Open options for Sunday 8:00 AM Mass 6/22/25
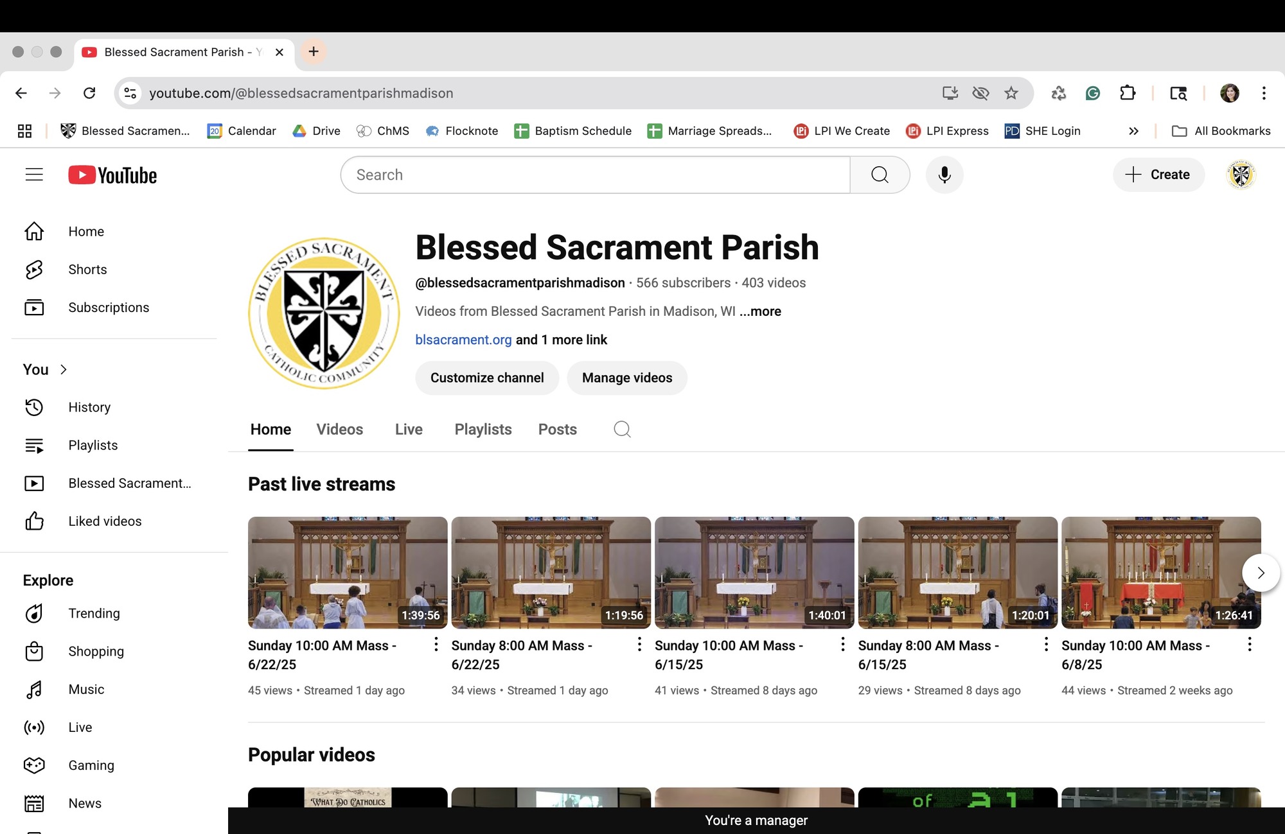Screen dimensions: 1285x834 coord(639,644)
